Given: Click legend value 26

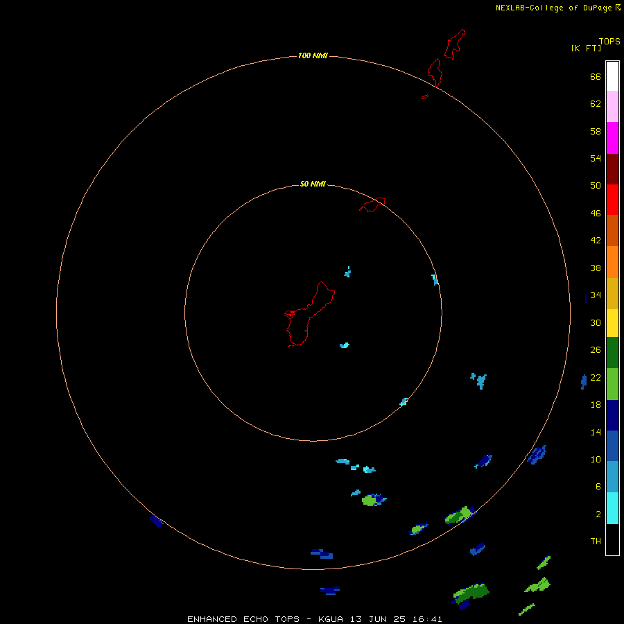Looking at the screenshot, I should tap(596, 350).
